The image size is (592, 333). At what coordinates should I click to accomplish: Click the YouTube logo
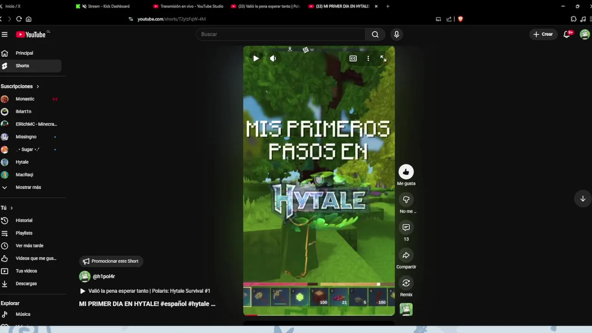tap(31, 34)
